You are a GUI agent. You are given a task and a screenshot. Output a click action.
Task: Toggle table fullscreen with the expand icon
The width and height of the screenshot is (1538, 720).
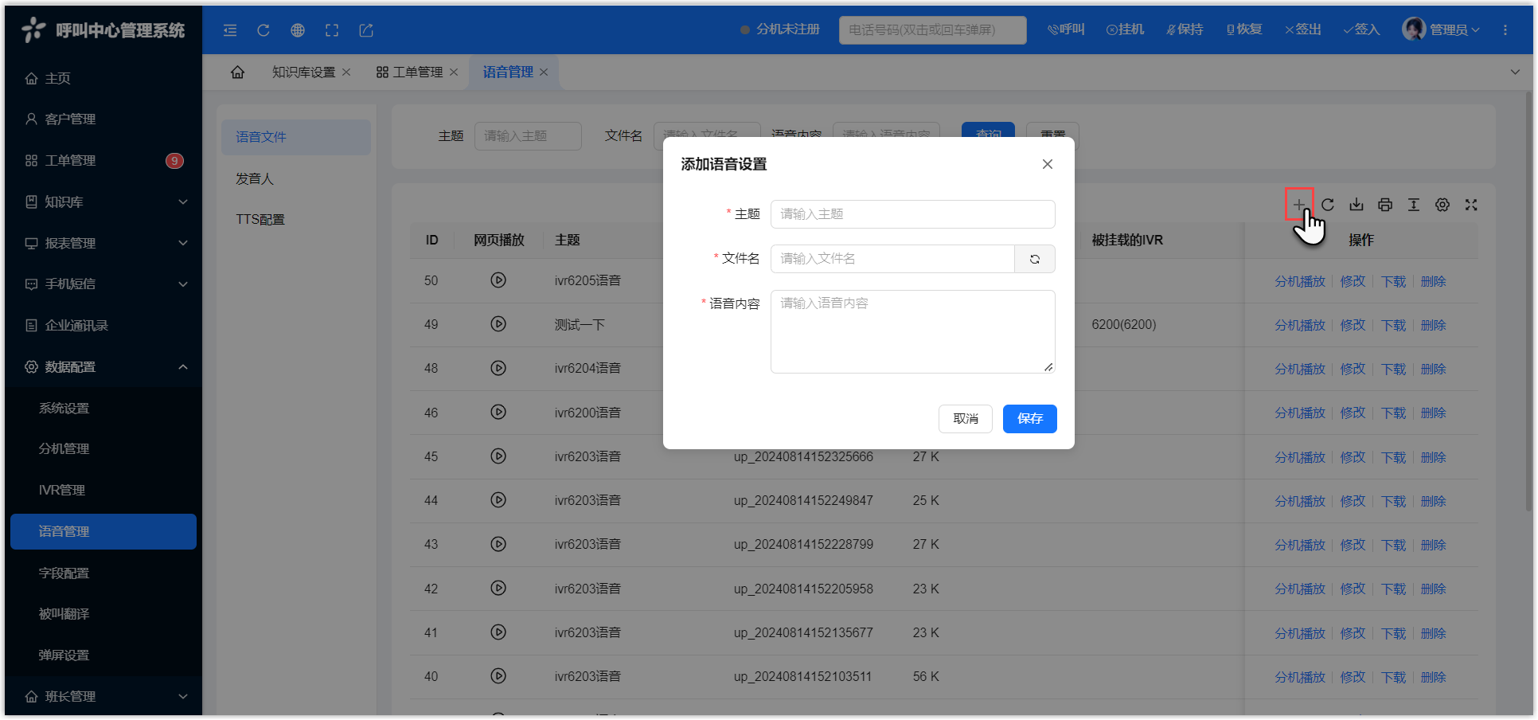pos(1471,205)
